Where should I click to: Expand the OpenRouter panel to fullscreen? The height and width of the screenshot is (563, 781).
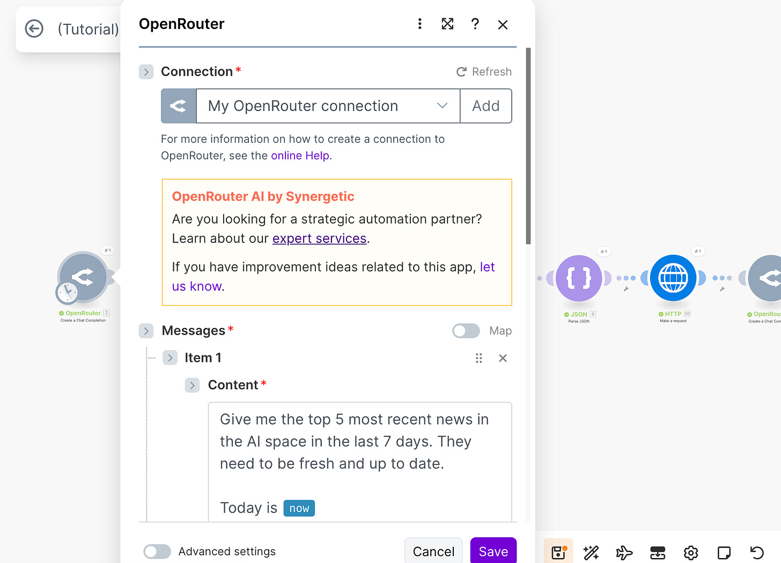point(447,24)
